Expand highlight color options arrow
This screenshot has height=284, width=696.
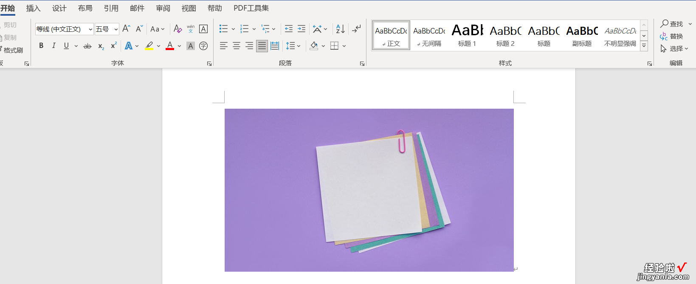(158, 46)
